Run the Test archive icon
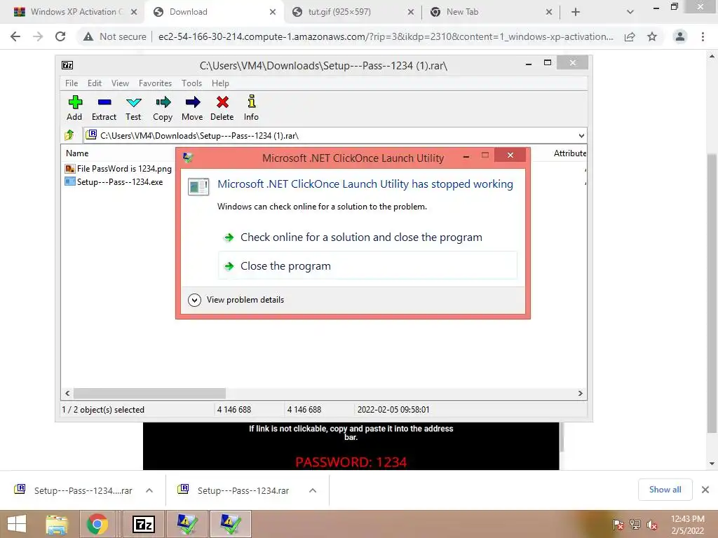The height and width of the screenshot is (538, 718). point(134,102)
